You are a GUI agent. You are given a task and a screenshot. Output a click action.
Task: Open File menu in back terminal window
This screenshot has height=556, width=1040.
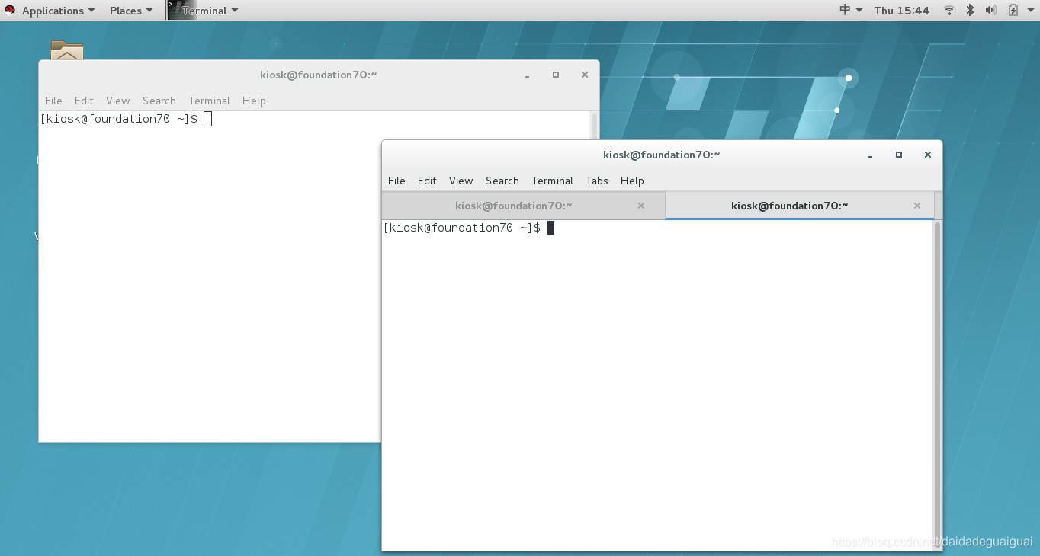click(53, 101)
